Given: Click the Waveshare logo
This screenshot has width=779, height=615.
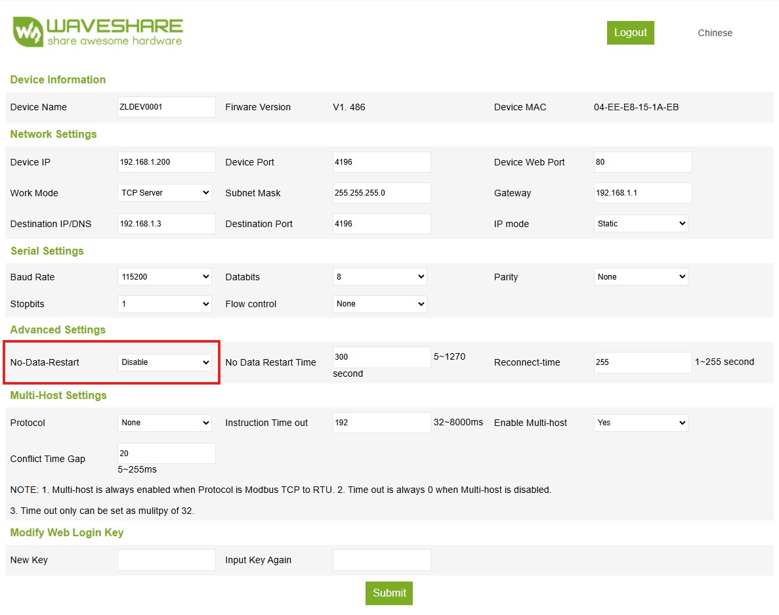Looking at the screenshot, I should pyautogui.click(x=97, y=32).
